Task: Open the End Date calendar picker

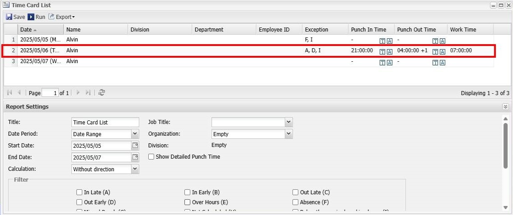Action: [x=135, y=157]
